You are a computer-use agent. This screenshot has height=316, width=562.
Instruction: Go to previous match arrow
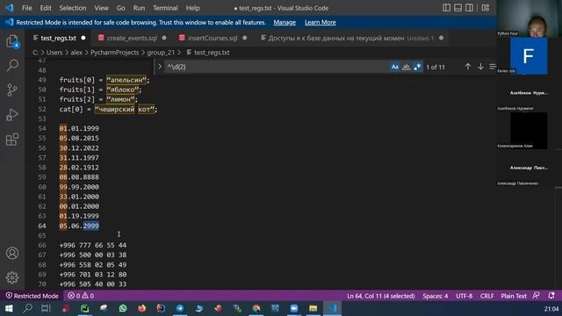(468, 67)
